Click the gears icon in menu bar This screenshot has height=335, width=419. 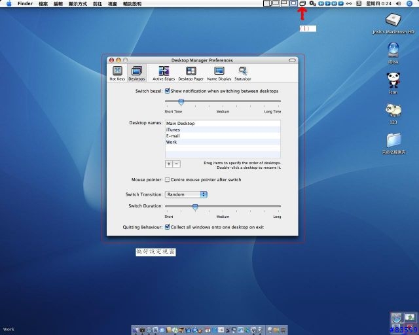coord(312,3)
